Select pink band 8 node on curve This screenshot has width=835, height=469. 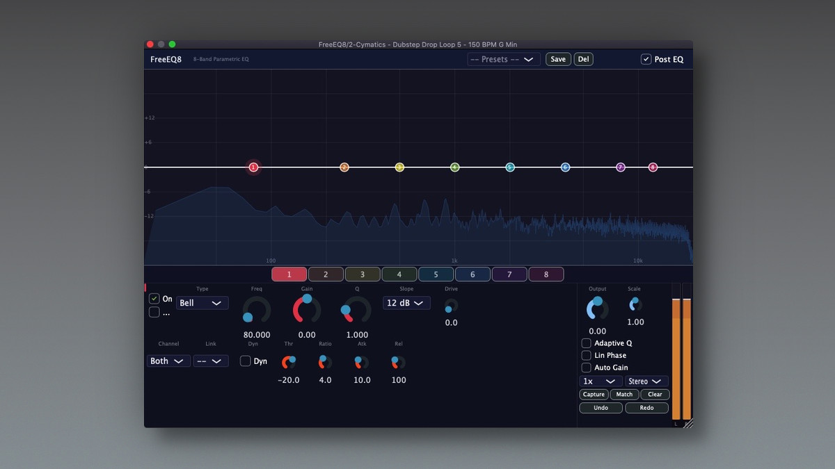pos(653,167)
